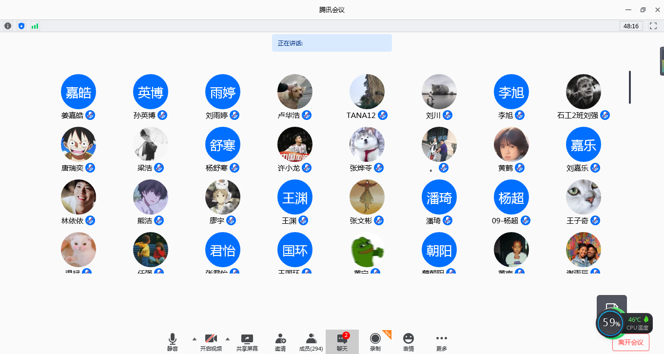Click the 48:16 meeting timer
664x354 pixels.
[631, 26]
